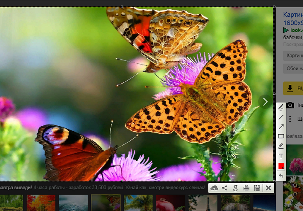This screenshot has width=303, height=211.
Task: Select the Pen freehand drawing tool
Action: click(x=281, y=107)
